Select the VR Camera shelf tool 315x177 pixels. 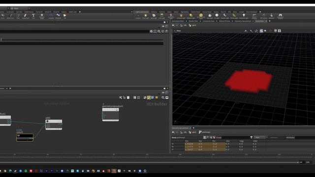264,16
